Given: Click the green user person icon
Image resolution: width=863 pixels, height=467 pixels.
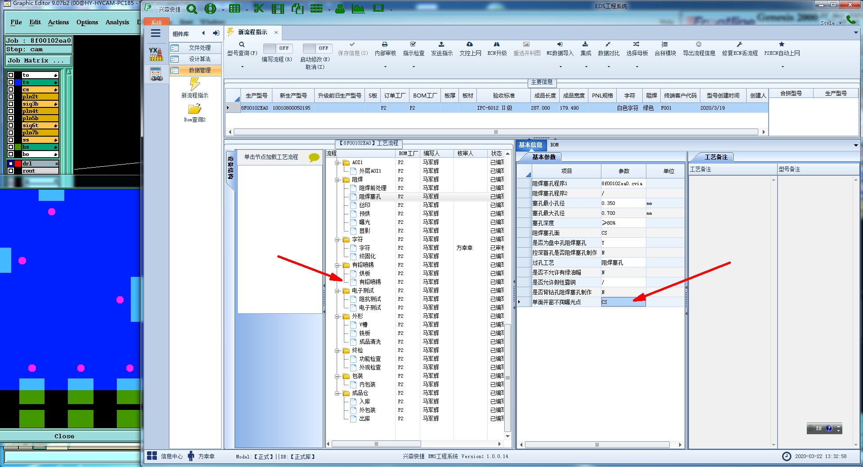Looking at the screenshot, I should [340, 9].
